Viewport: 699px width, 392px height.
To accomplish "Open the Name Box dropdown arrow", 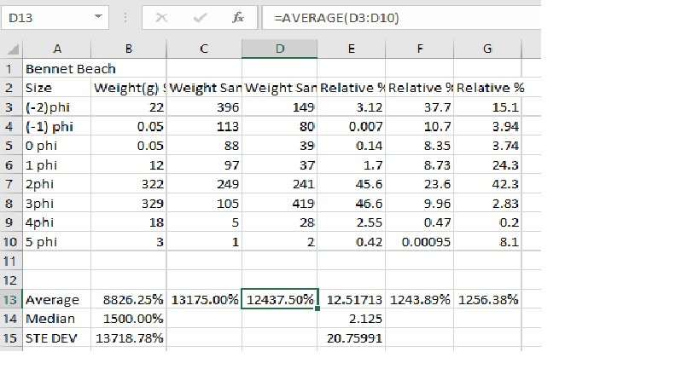I will pos(101,17).
